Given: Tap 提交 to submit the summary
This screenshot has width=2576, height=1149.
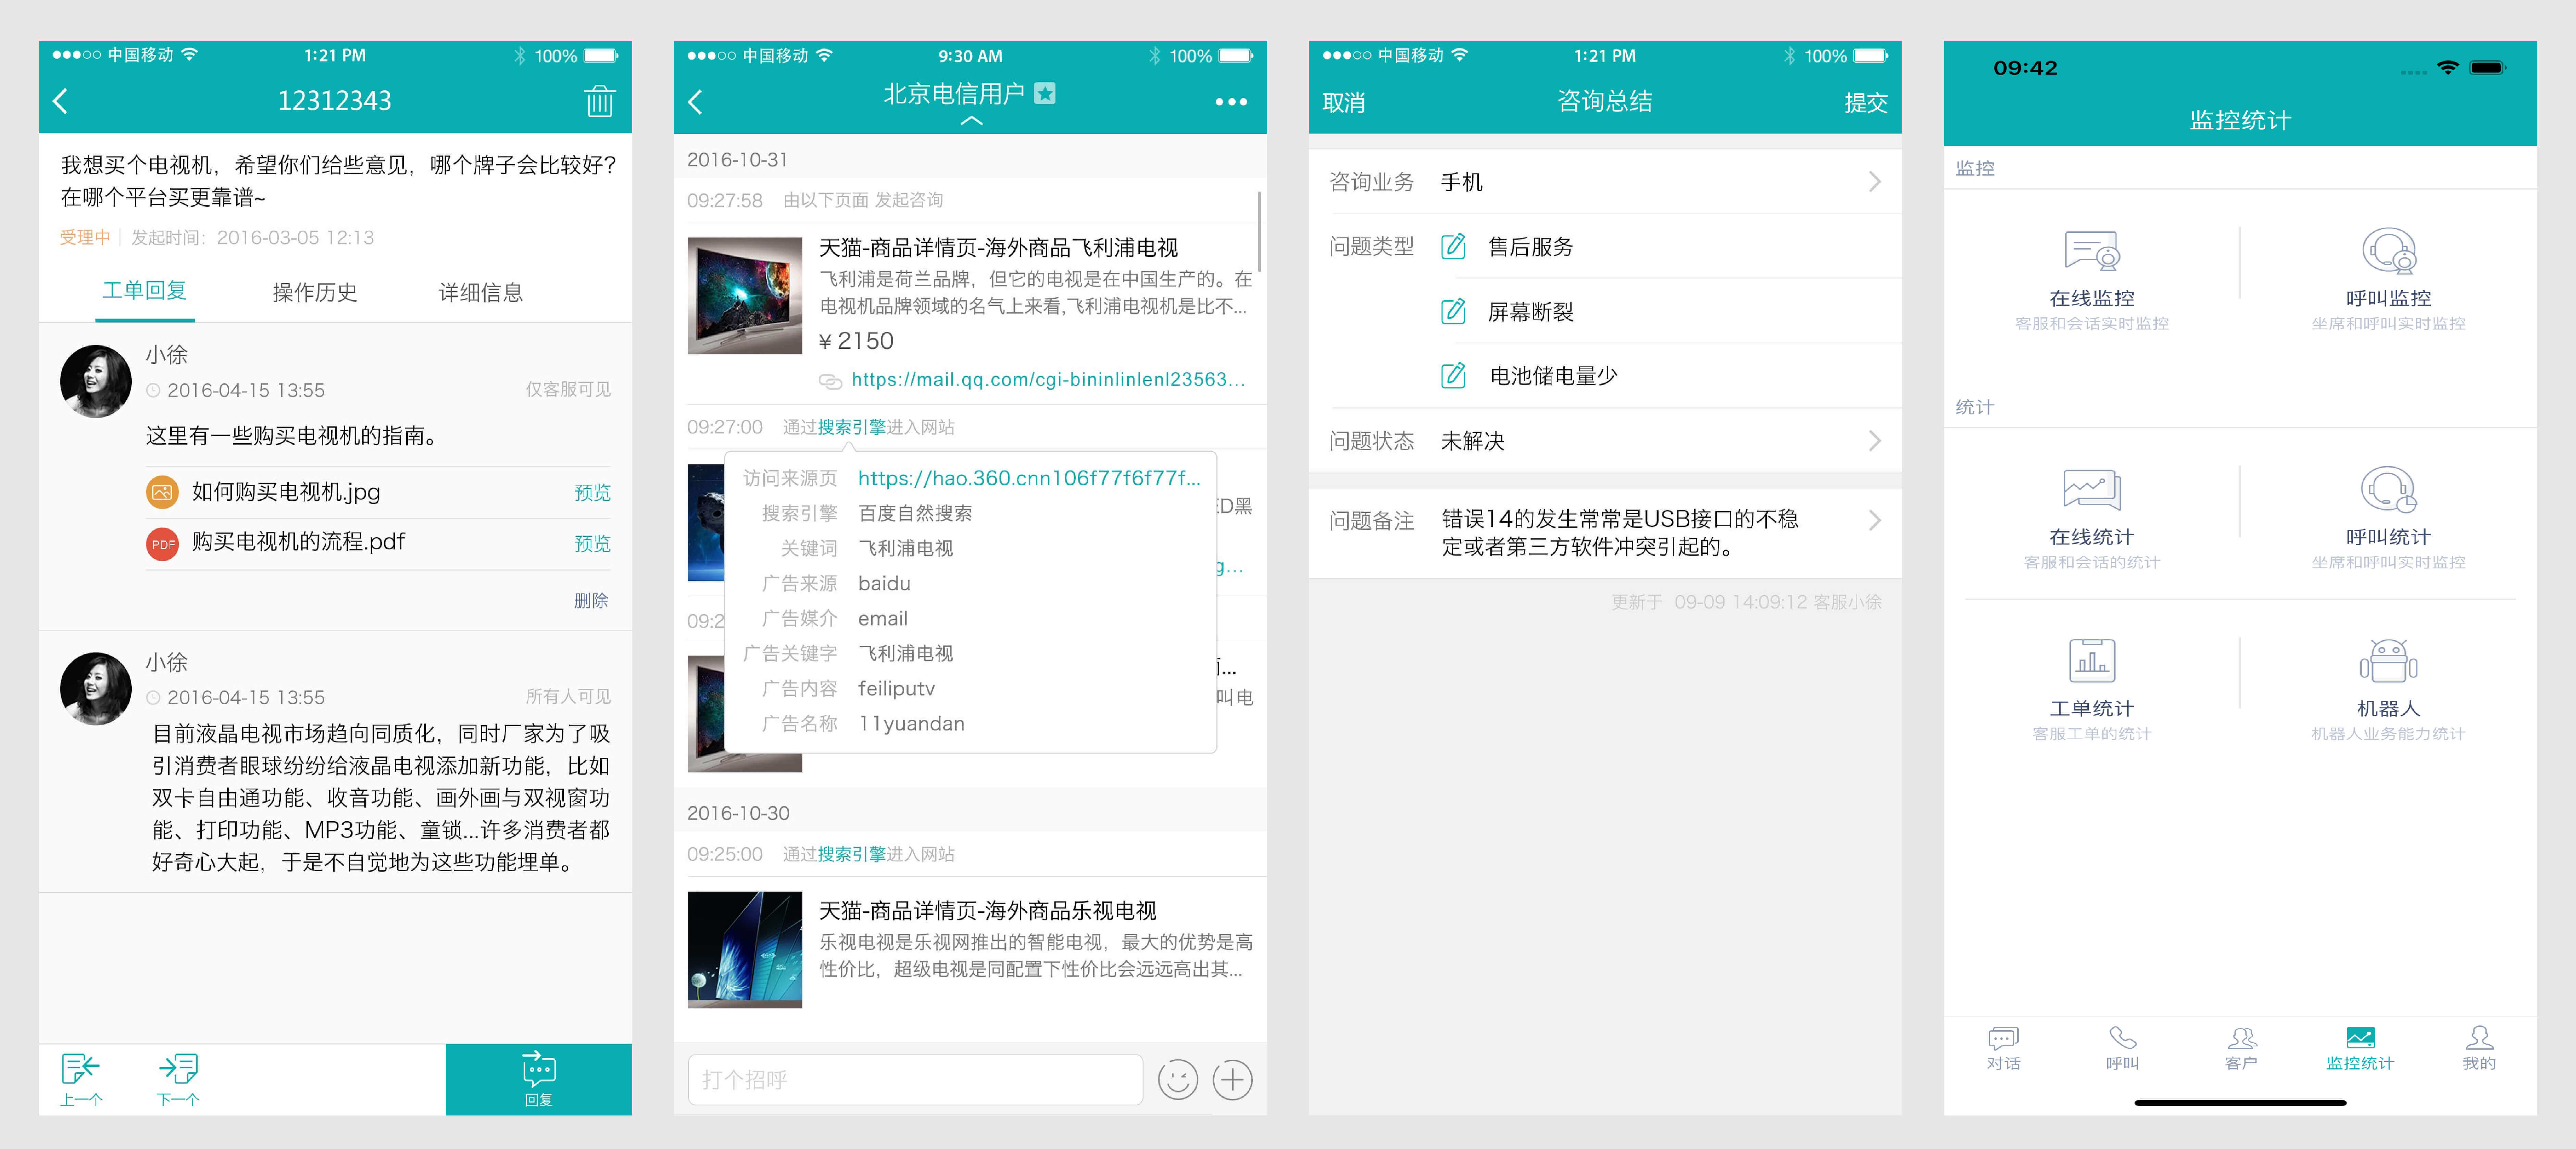Looking at the screenshot, I should pos(1866,103).
